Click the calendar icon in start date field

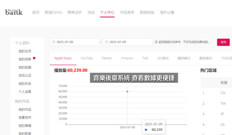53,42
